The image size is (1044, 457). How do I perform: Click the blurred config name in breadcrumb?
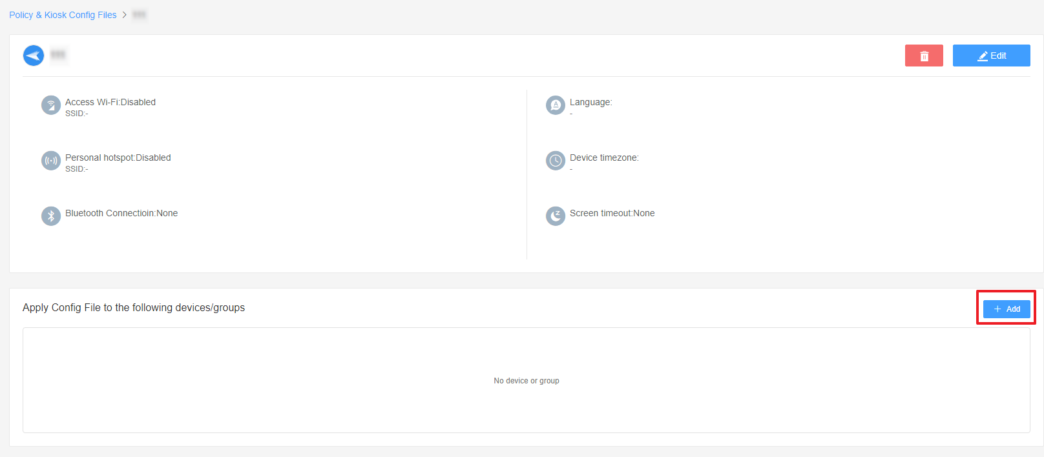coord(139,15)
